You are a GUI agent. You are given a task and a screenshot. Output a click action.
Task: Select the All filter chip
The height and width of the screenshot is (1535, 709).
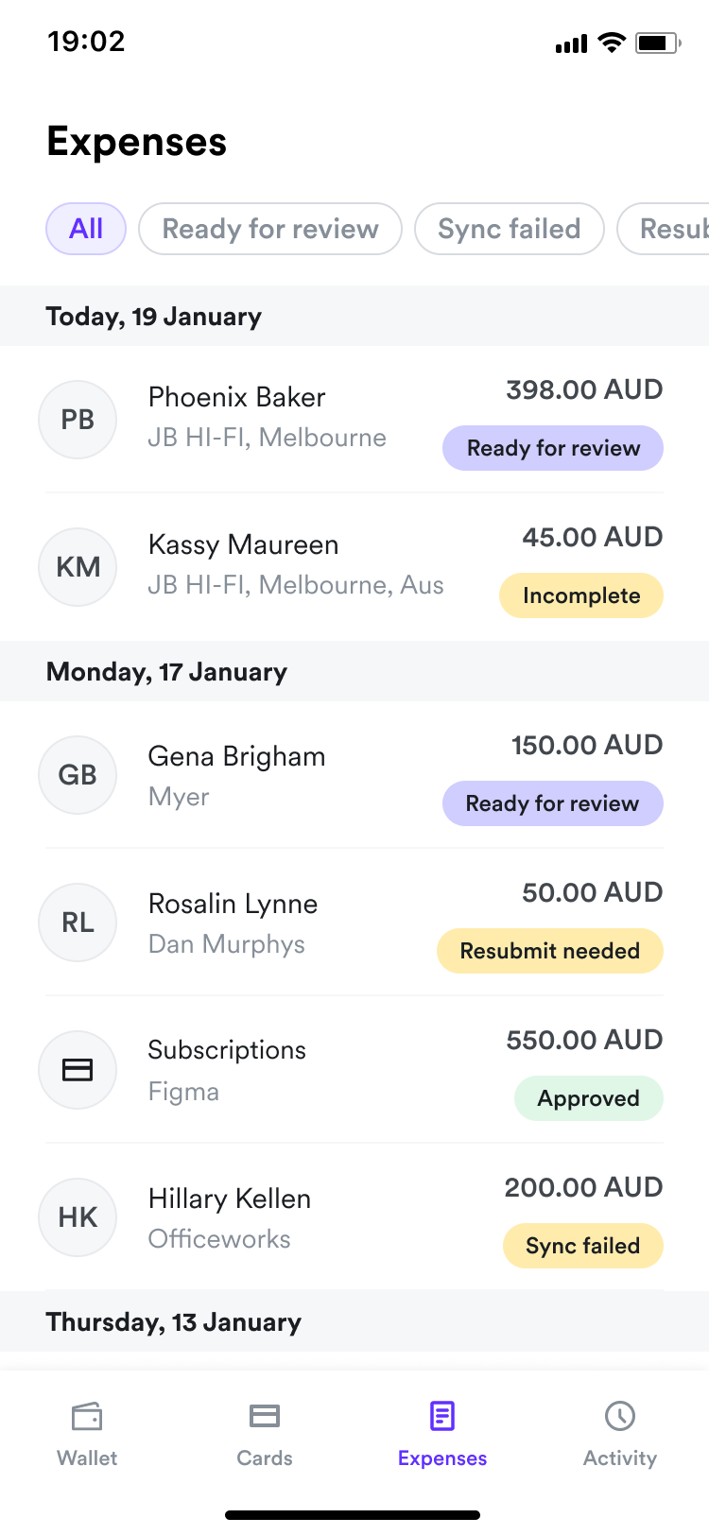(86, 229)
